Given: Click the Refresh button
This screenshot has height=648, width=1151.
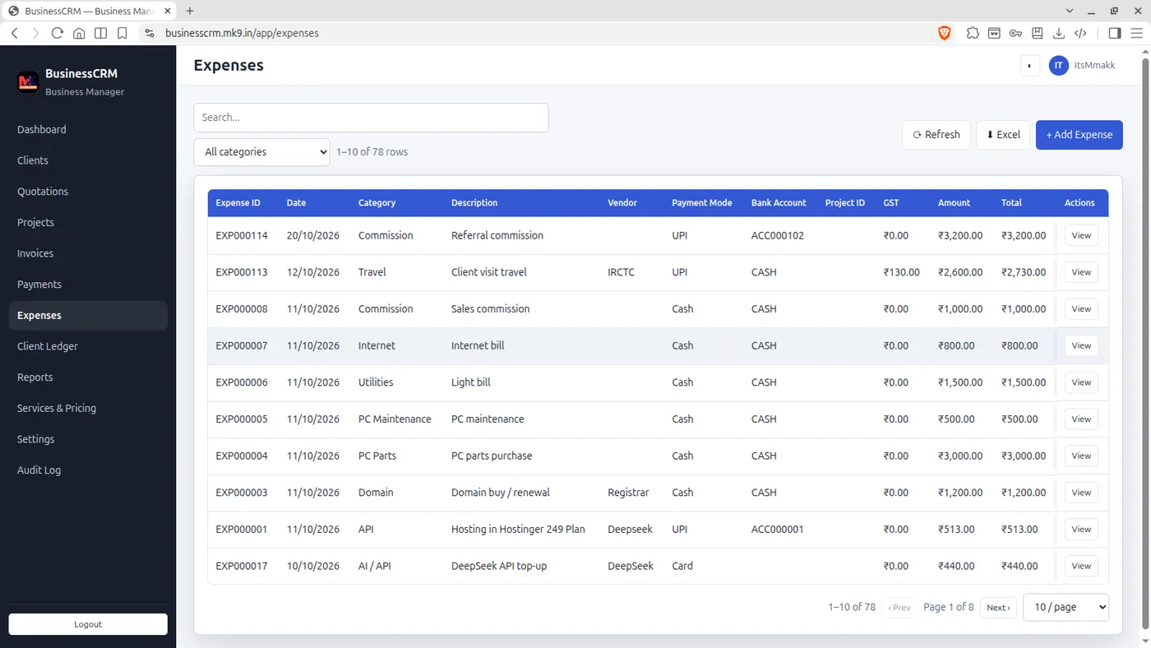Looking at the screenshot, I should point(936,135).
